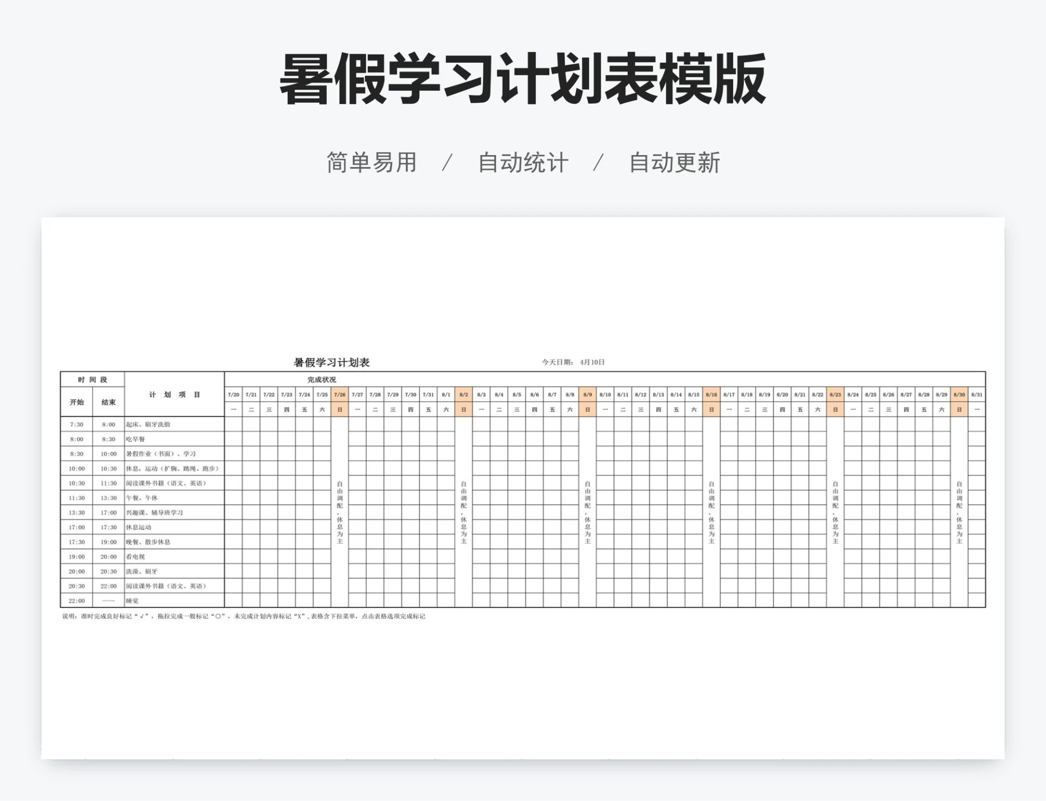Click the 22:00 start time cell
The image size is (1046, 801).
pos(76,601)
